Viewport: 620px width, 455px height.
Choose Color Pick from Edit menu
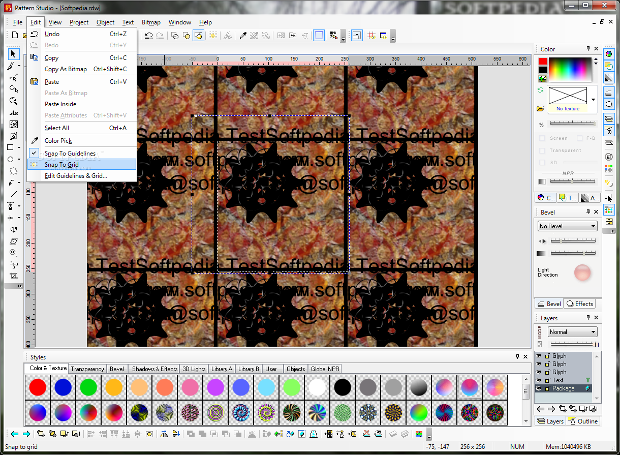82,141
